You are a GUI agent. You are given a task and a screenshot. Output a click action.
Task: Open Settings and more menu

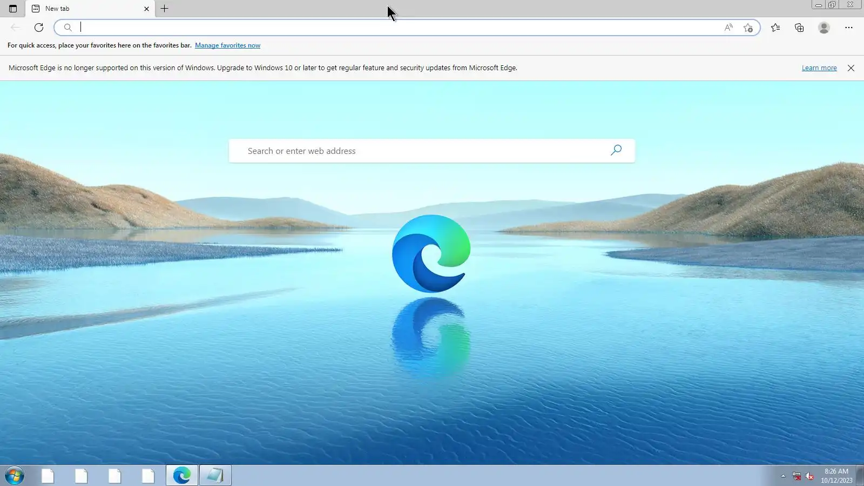point(849,28)
